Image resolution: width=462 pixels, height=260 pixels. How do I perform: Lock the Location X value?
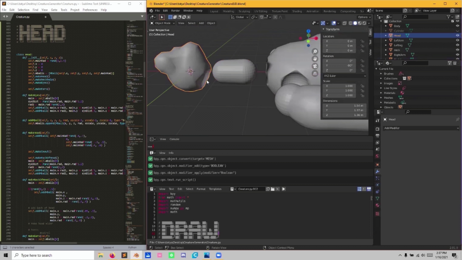(362, 41)
